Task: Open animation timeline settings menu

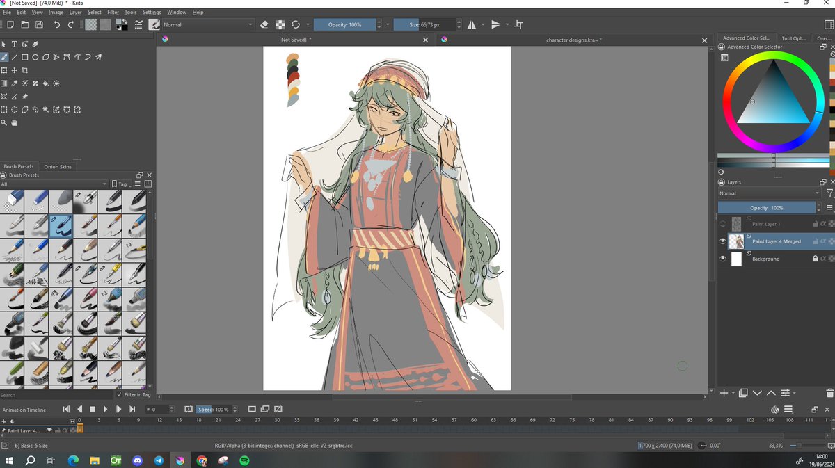Action: tap(788, 410)
